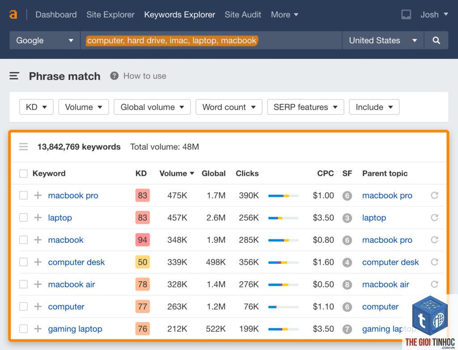The image size is (458, 350).
Task: Expand the More navigation menu
Action: point(284,15)
